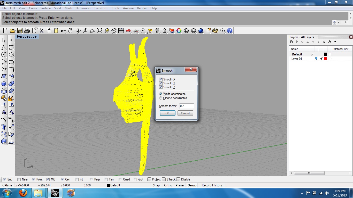Click the padlock lock objects icon
This screenshot has width=353, height=198.
(x=164, y=31)
